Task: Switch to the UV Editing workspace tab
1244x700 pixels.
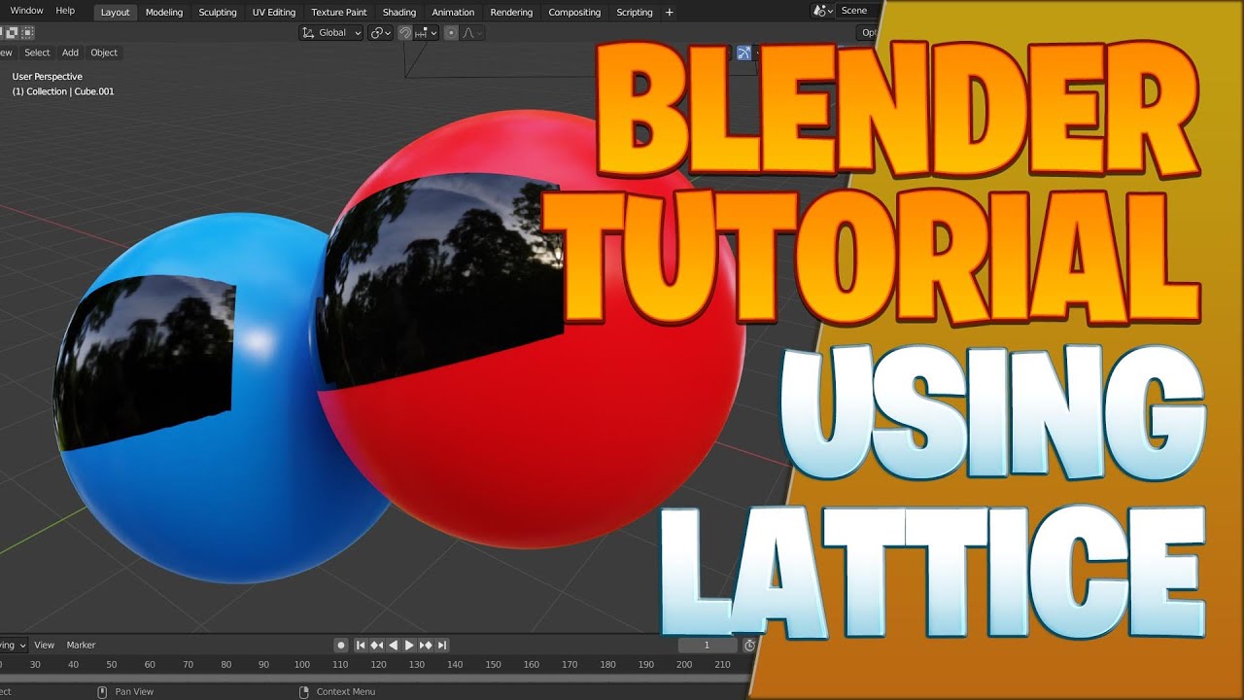Action: coord(274,13)
